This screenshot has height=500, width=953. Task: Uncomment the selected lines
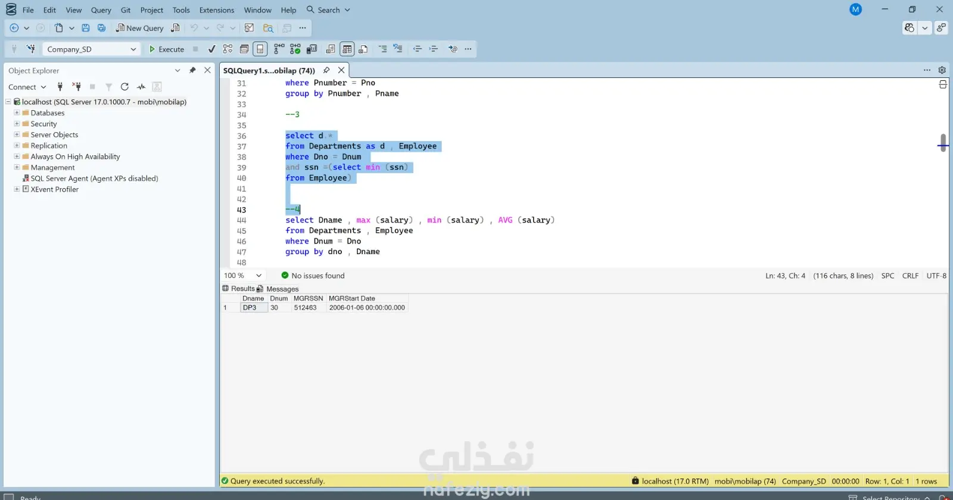[x=398, y=49]
